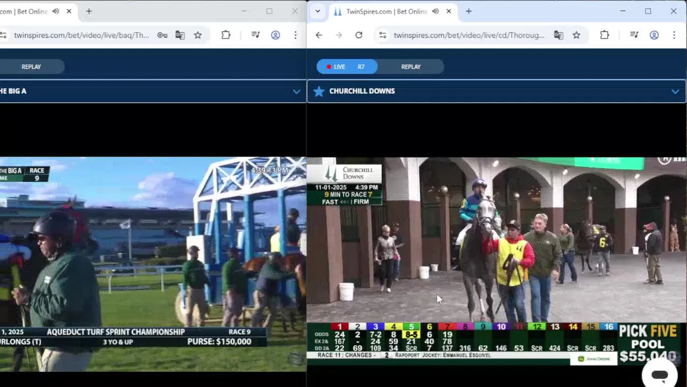Mute the TwinSpires tab audio in the right window
Screen dimensions: 687x387
click(435, 11)
